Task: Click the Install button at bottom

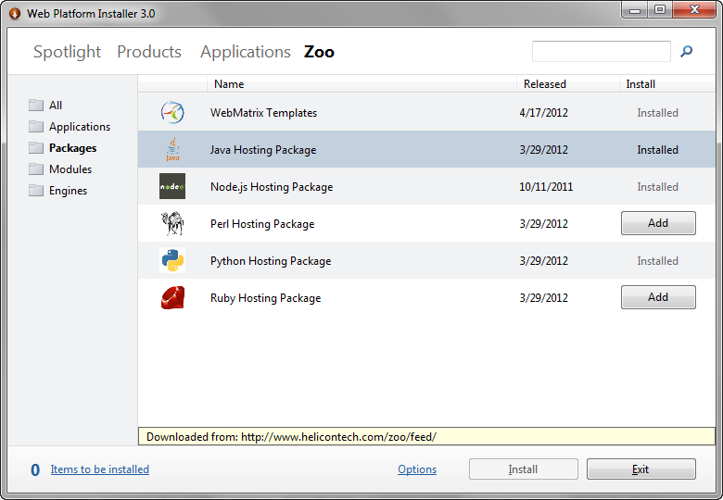Action: pyautogui.click(x=524, y=469)
